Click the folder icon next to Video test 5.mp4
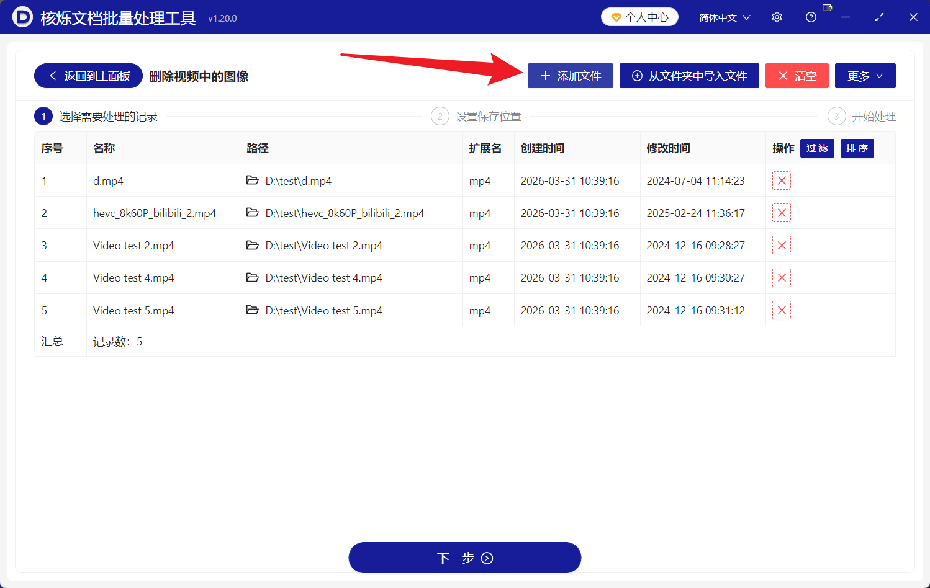The width and height of the screenshot is (930, 588). [253, 310]
